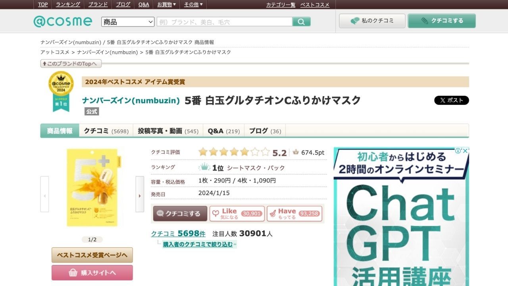Image resolution: width=508 pixels, height=286 pixels.
Task: Open the 2024 Best Cosme award badge
Action: [x=61, y=91]
